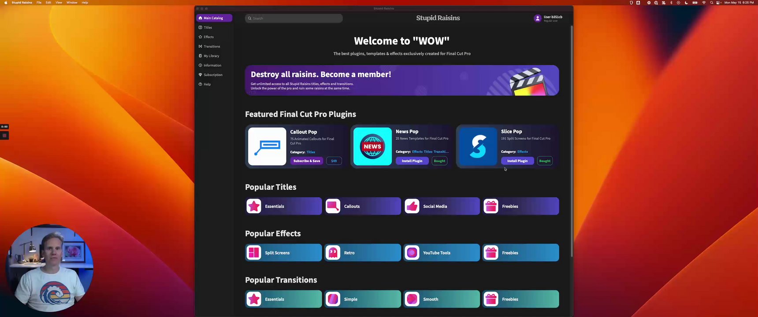Open Callouts titles category
This screenshot has height=317, width=758.
point(362,206)
